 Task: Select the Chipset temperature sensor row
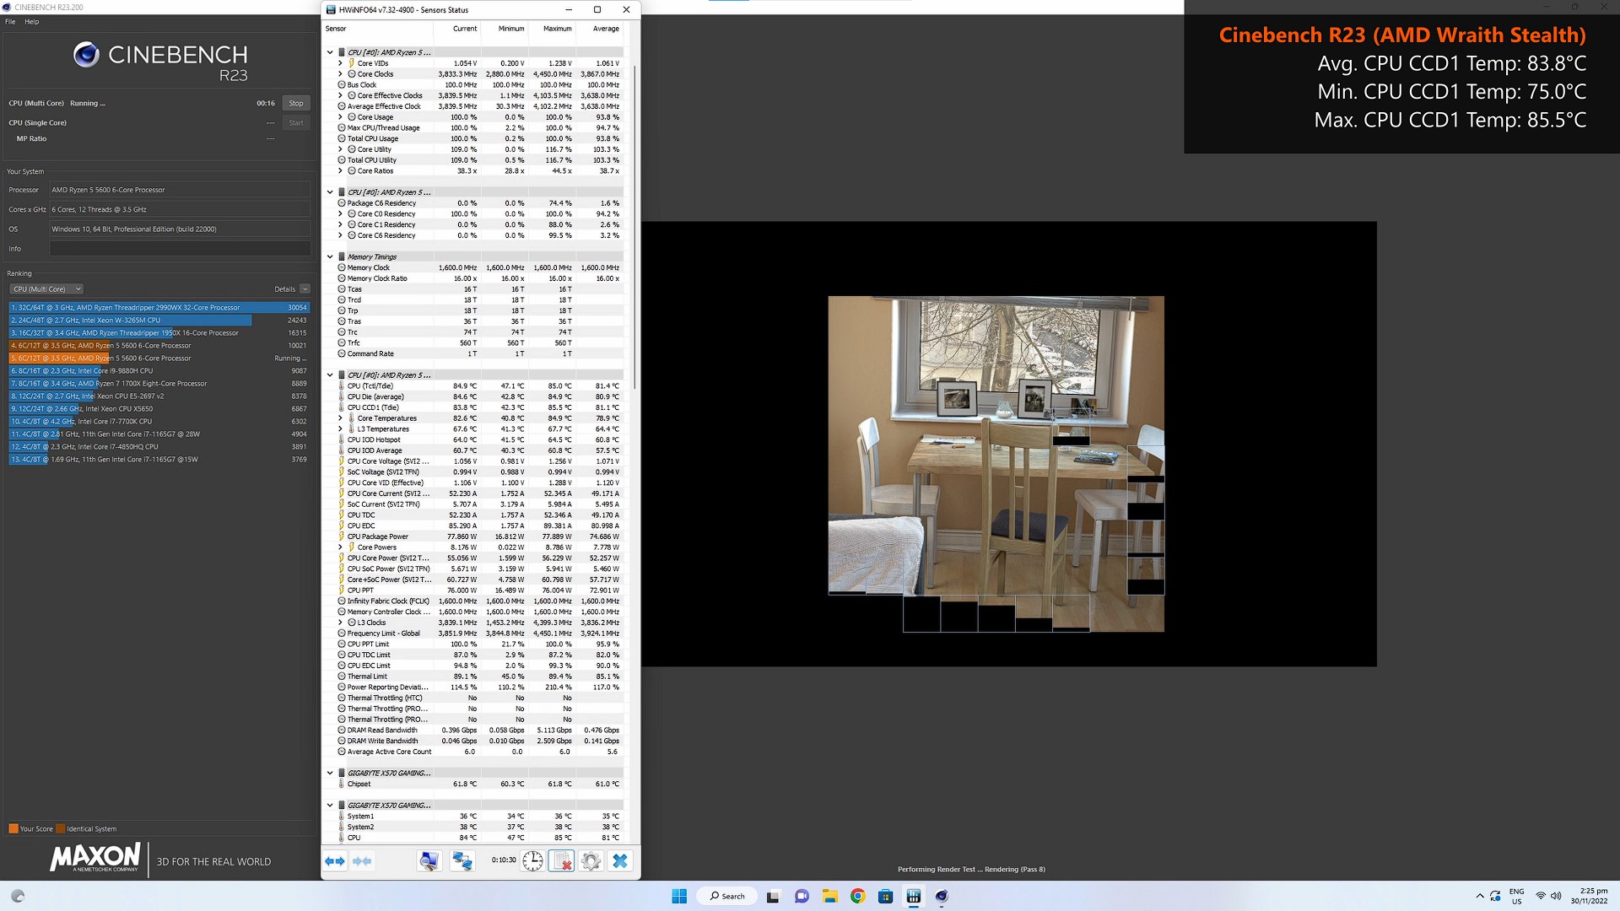pyautogui.click(x=478, y=784)
